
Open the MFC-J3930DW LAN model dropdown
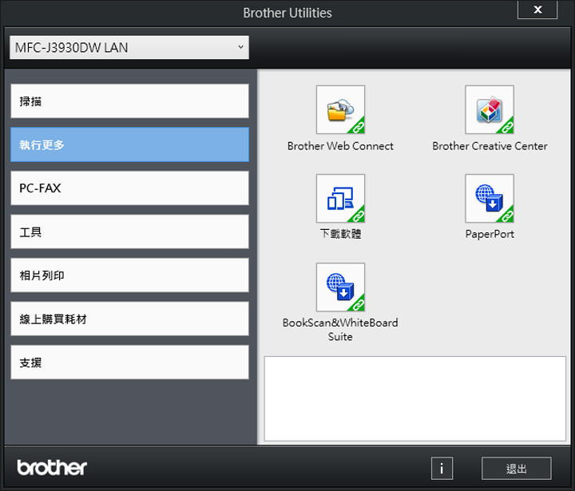click(x=129, y=47)
